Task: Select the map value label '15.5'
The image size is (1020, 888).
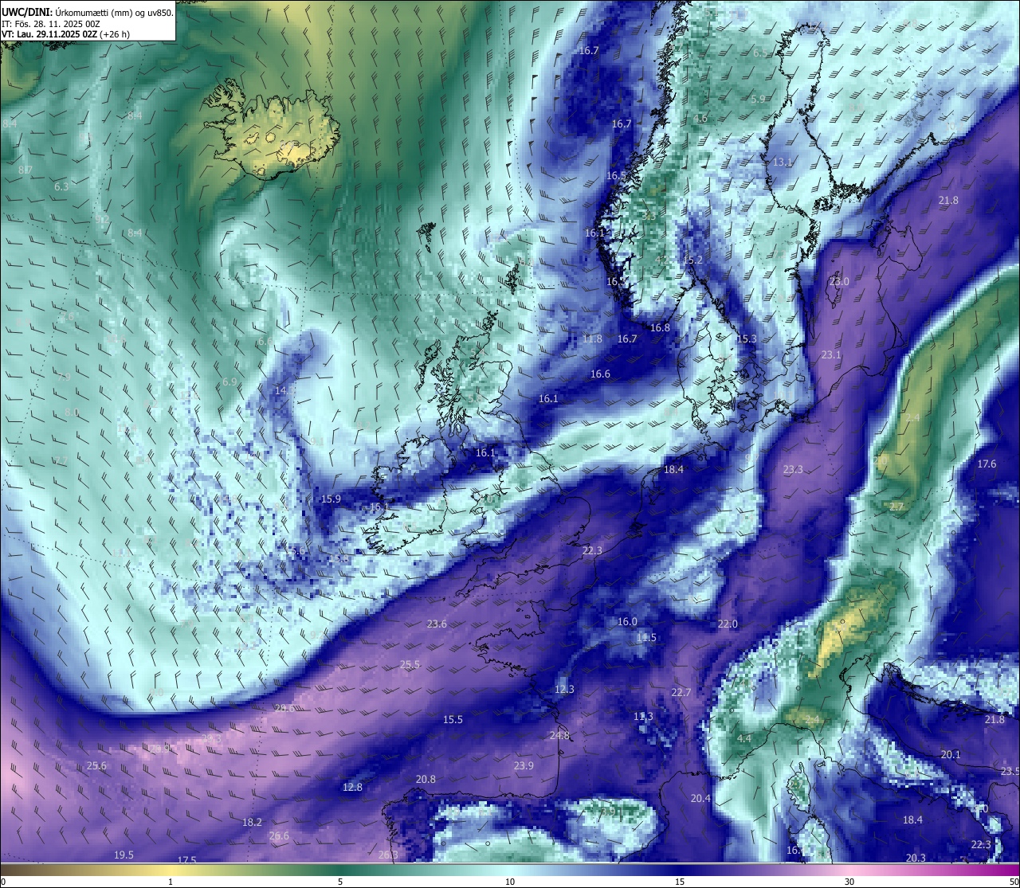Action: (453, 719)
